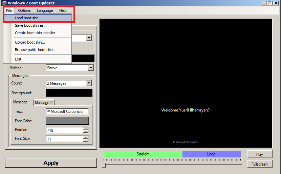Click the Fullscreen button
The height and width of the screenshot is (174, 281).
[x=259, y=164]
